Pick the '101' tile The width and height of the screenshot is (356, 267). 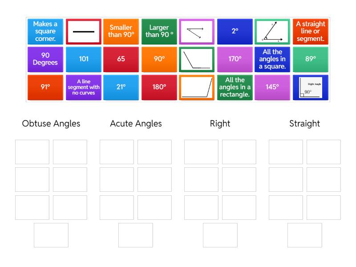tap(83, 59)
